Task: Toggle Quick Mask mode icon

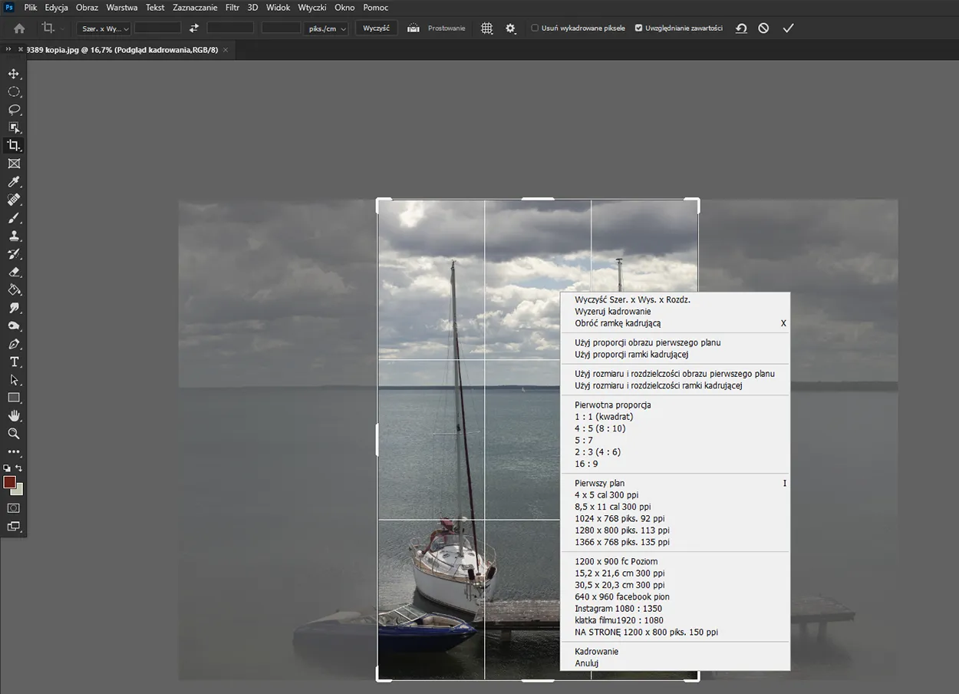Action: (x=14, y=507)
